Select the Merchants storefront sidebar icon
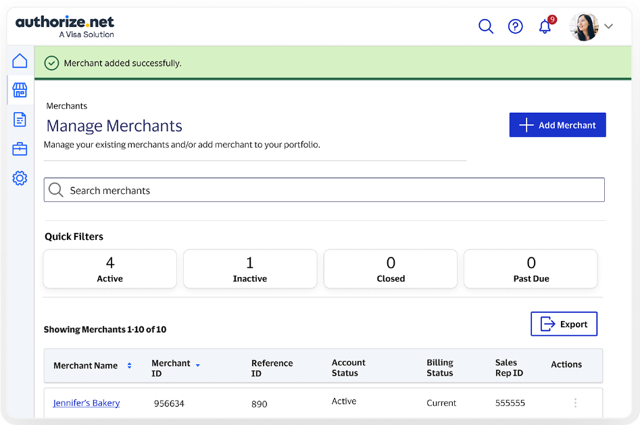This screenshot has width=640, height=425. tap(20, 91)
